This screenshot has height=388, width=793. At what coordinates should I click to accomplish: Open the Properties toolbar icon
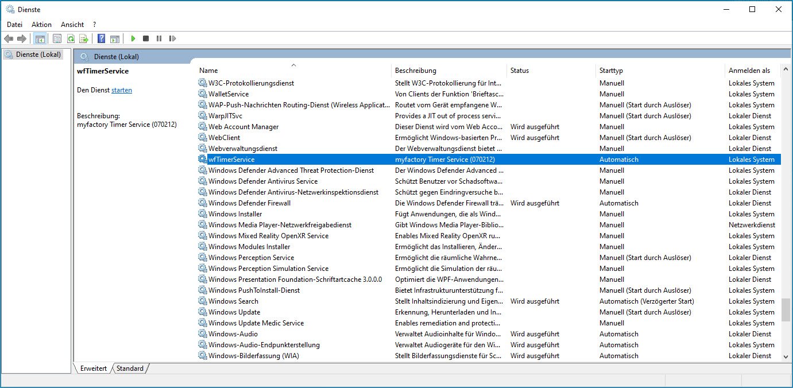(x=57, y=38)
